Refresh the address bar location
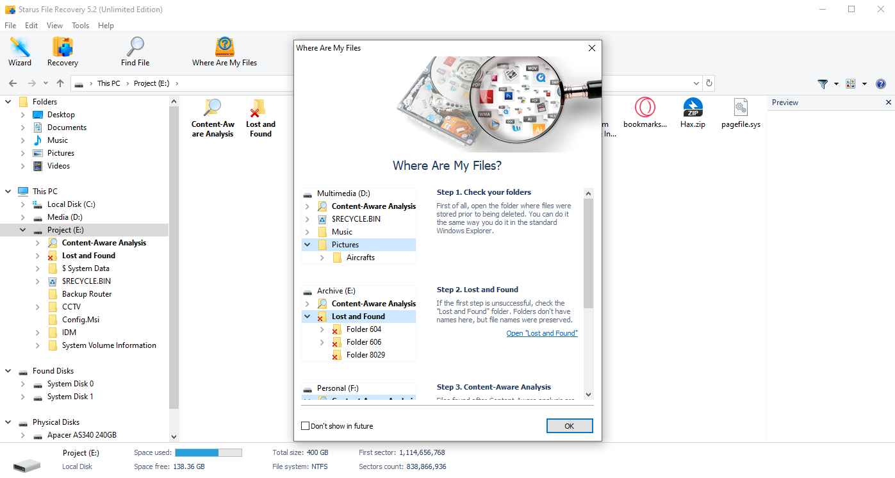Image resolution: width=895 pixels, height=478 pixels. coord(709,83)
